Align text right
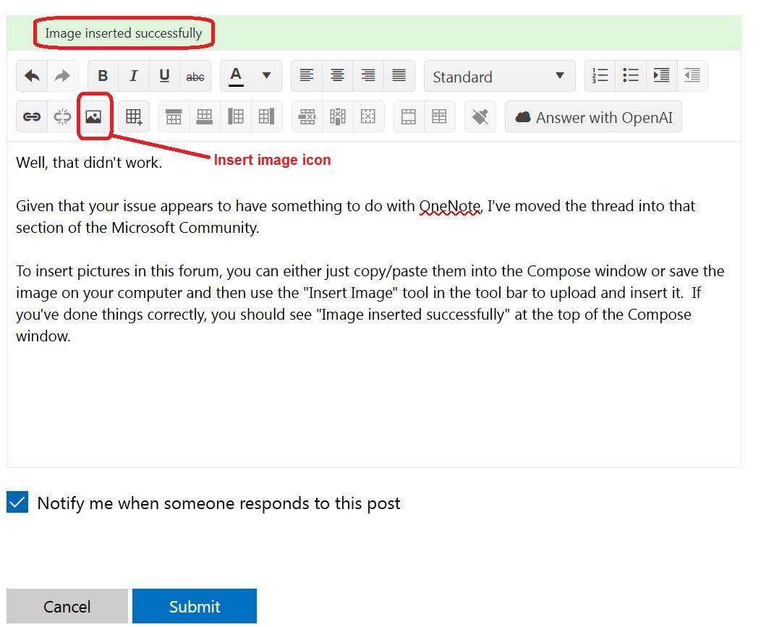This screenshot has width=761, height=627. coord(368,76)
